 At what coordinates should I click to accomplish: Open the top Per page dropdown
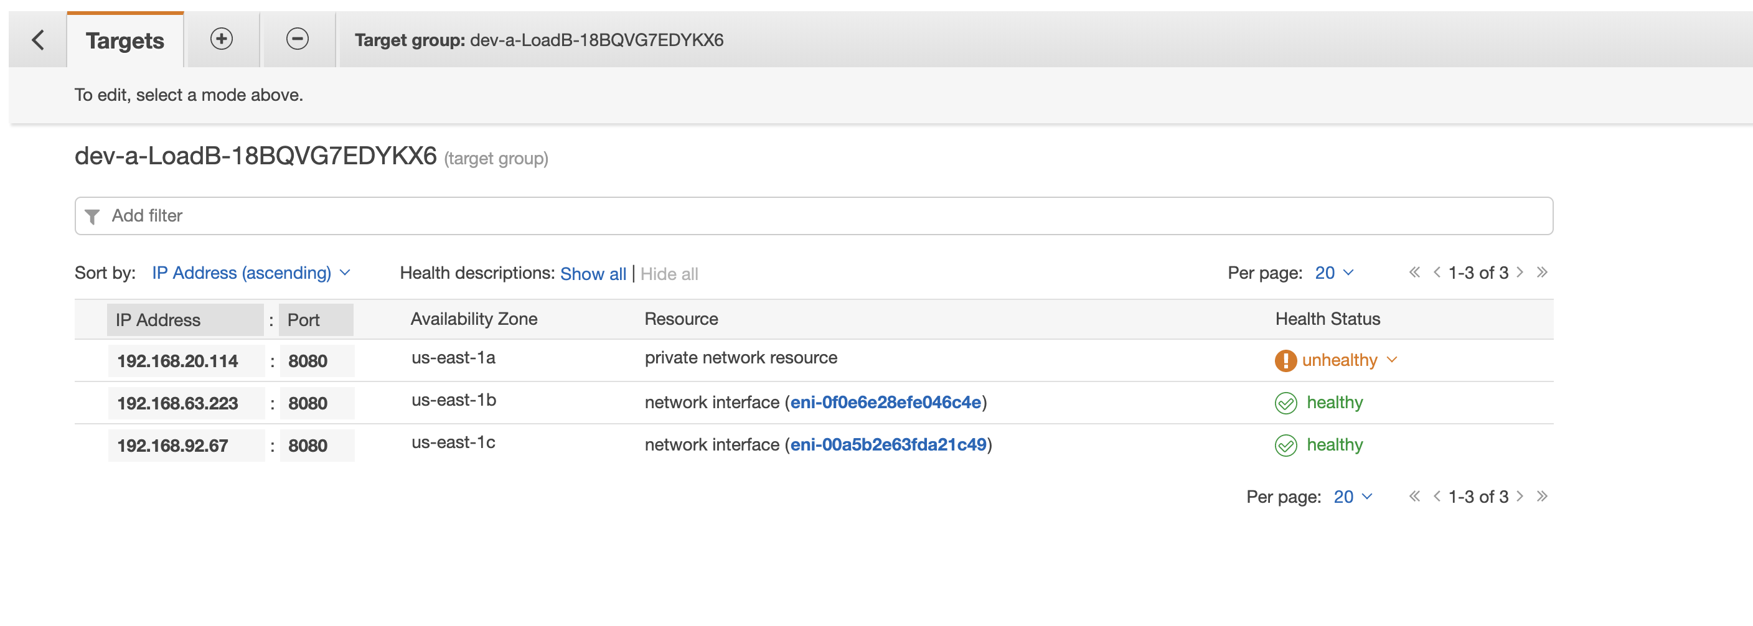[1334, 273]
